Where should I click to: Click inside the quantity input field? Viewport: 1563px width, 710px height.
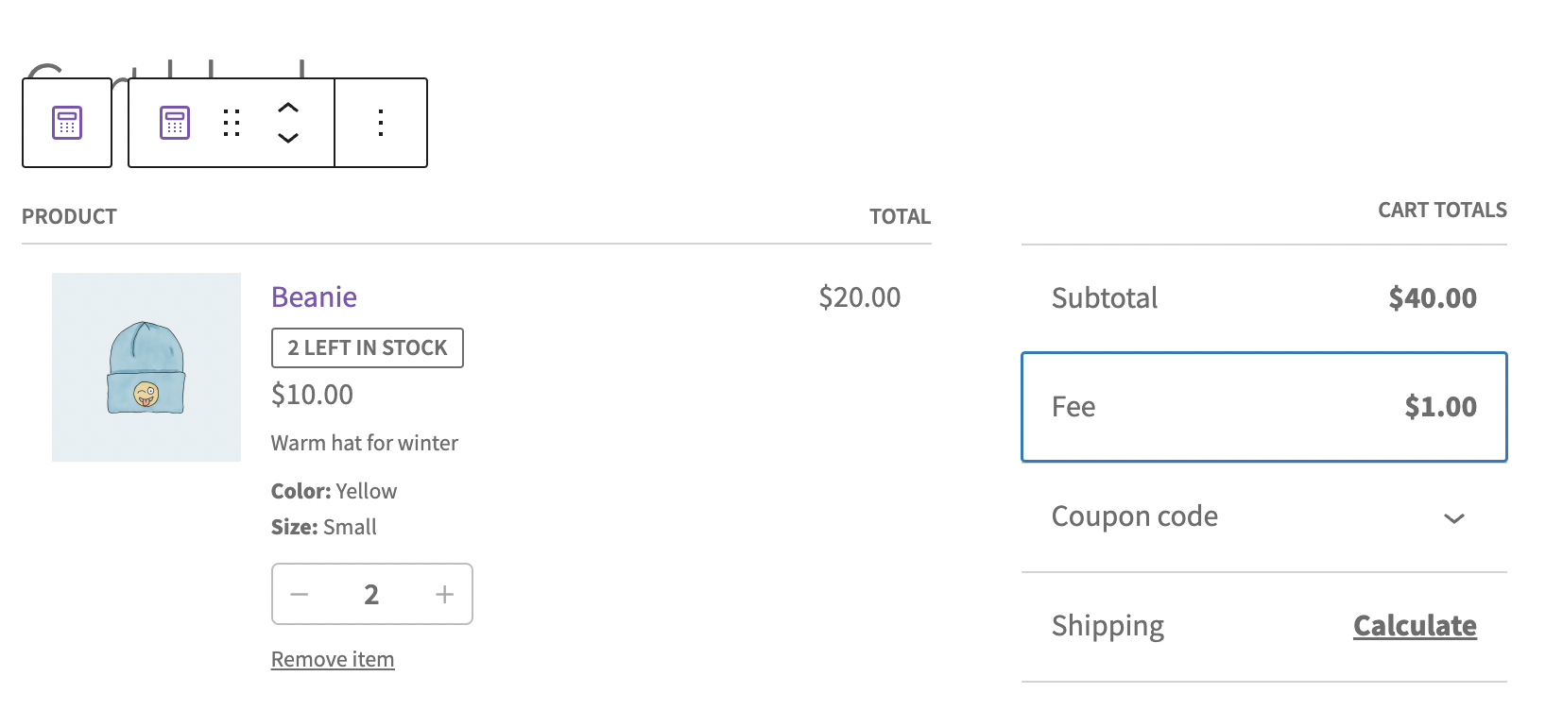click(x=371, y=594)
